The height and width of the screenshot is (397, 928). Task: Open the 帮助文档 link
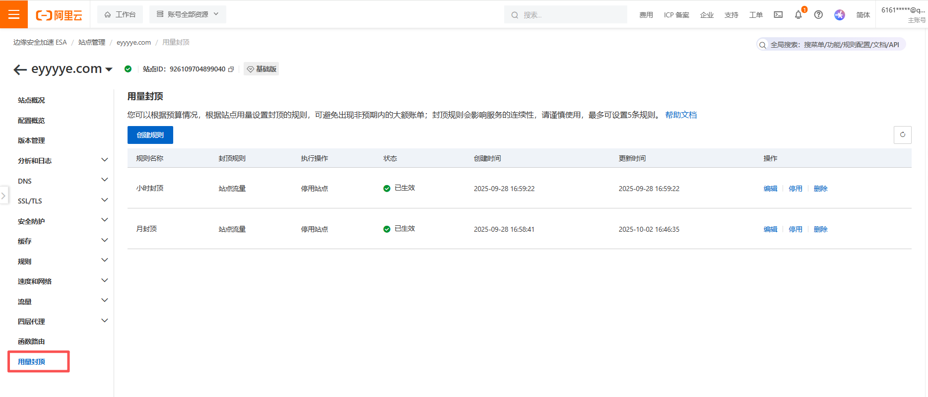(x=680, y=115)
